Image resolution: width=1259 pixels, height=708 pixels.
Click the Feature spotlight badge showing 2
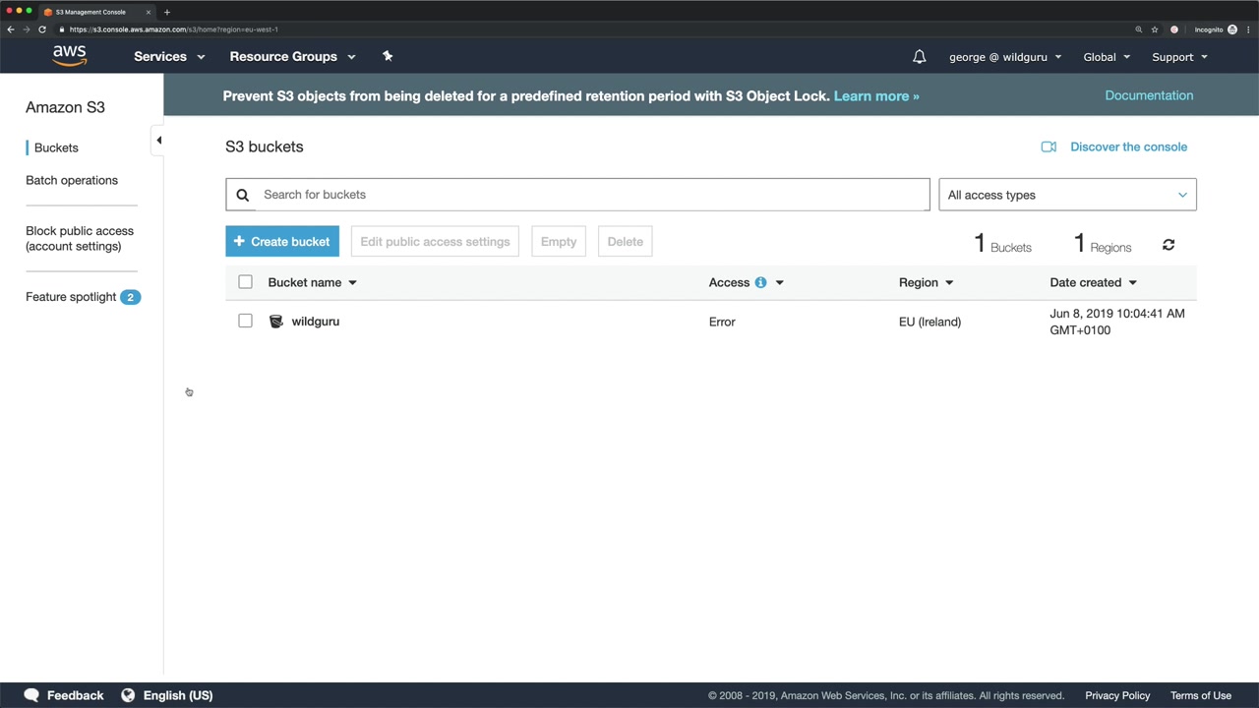130,297
